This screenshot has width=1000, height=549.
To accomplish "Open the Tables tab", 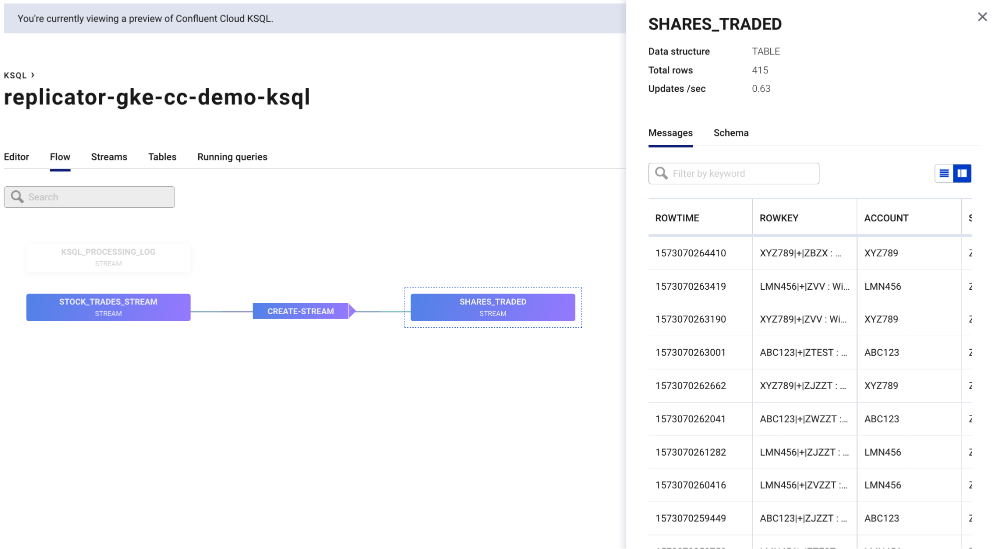I will point(162,157).
